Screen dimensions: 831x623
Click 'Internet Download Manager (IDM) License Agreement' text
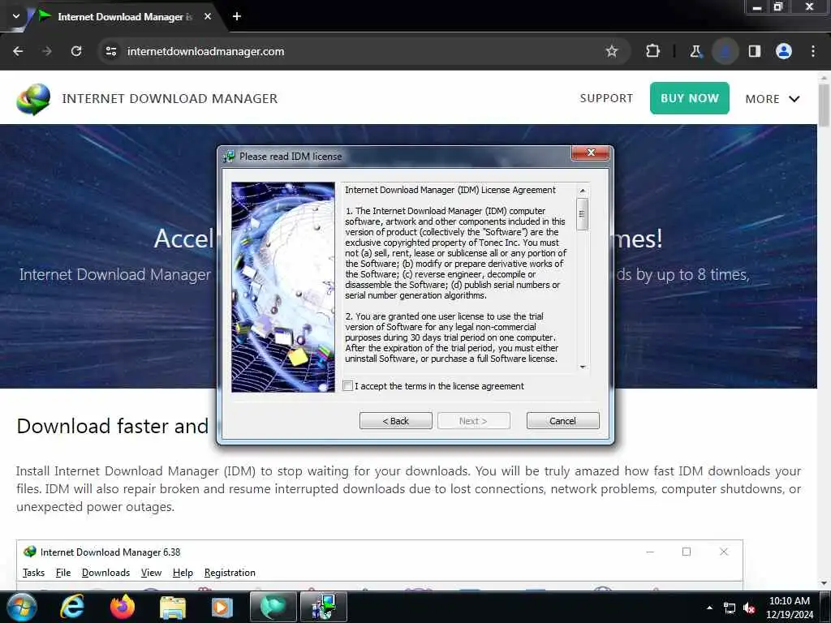(x=450, y=190)
